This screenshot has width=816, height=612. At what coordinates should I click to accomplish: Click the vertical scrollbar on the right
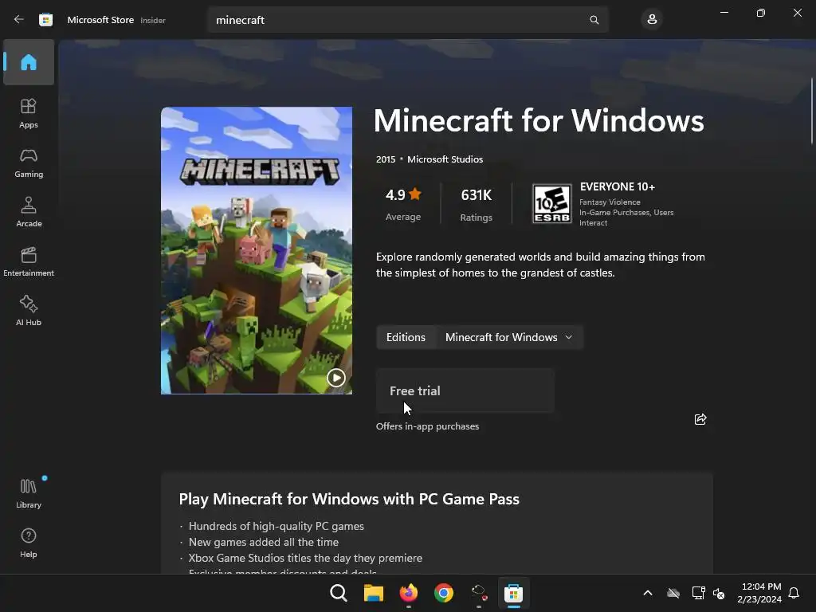pos(812,110)
